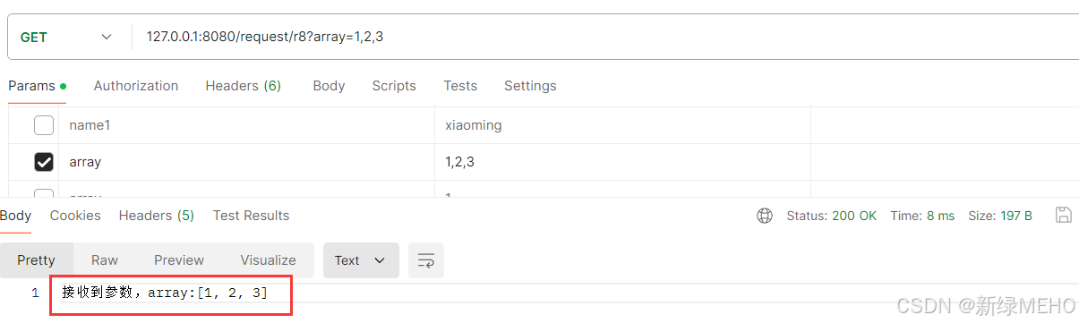Select the Visualize response view

[x=268, y=260]
